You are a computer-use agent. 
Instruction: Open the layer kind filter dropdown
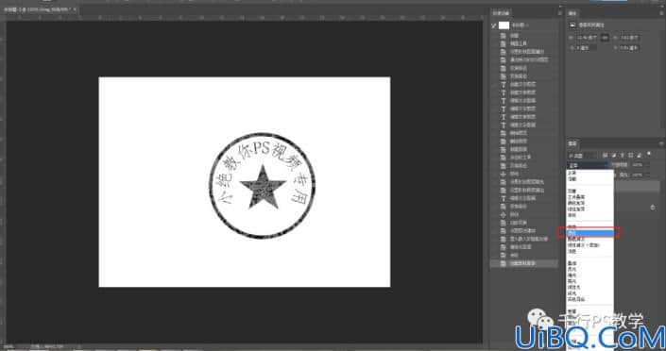click(x=583, y=156)
